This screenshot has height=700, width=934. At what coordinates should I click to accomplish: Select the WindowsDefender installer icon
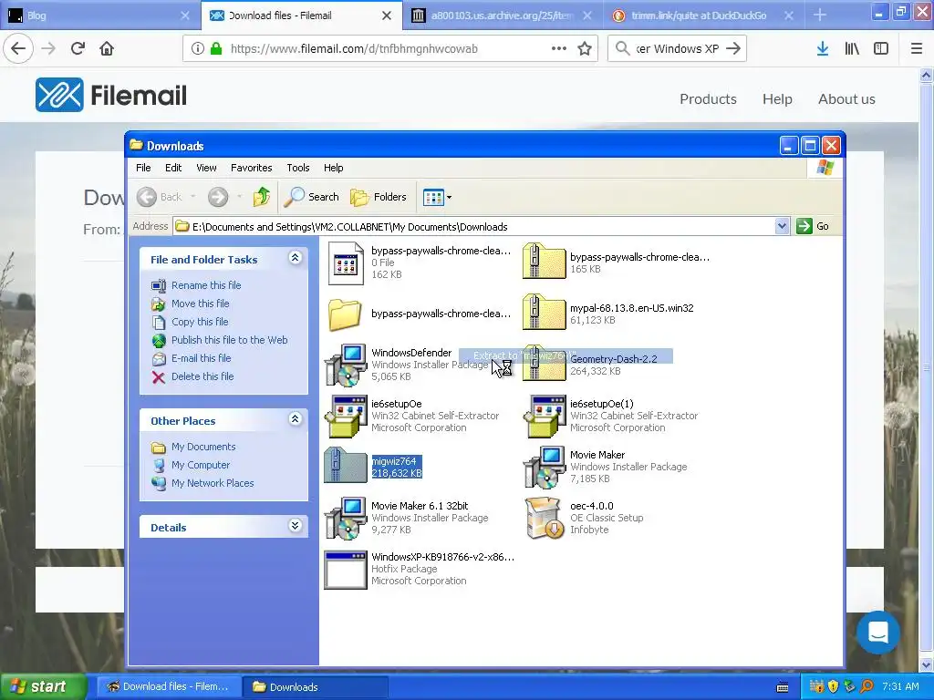tap(346, 365)
